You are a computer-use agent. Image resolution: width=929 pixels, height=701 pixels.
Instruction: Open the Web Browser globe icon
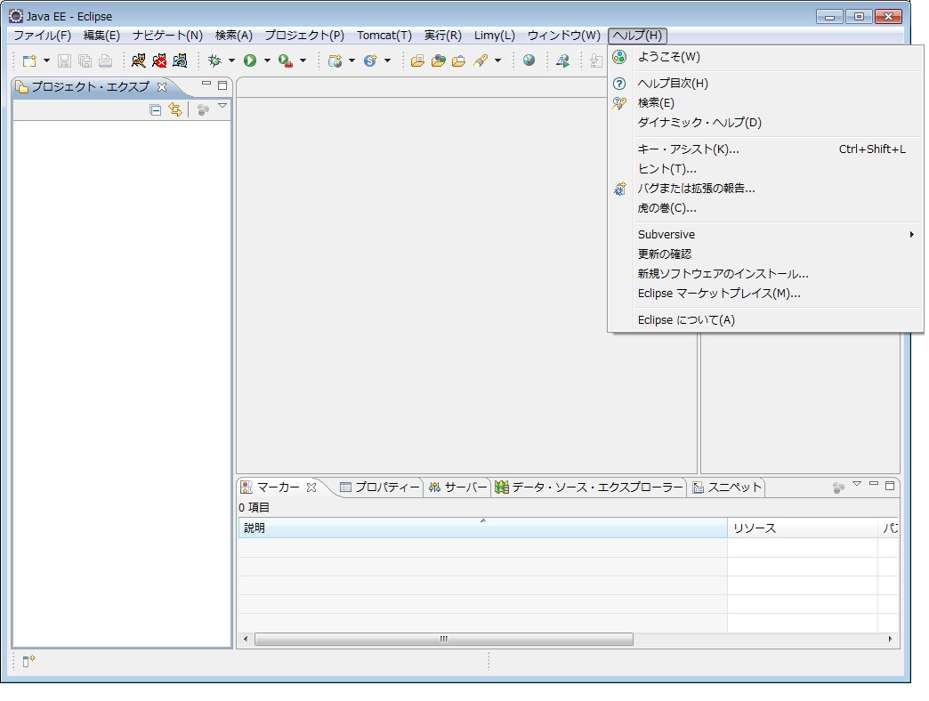pyautogui.click(x=529, y=60)
